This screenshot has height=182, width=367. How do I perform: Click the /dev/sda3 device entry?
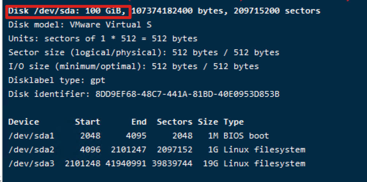pos(31,164)
